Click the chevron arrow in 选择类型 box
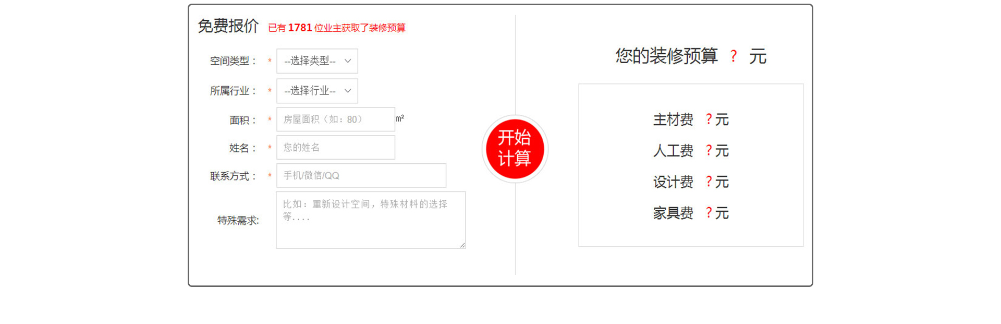1001x324 pixels. point(348,61)
